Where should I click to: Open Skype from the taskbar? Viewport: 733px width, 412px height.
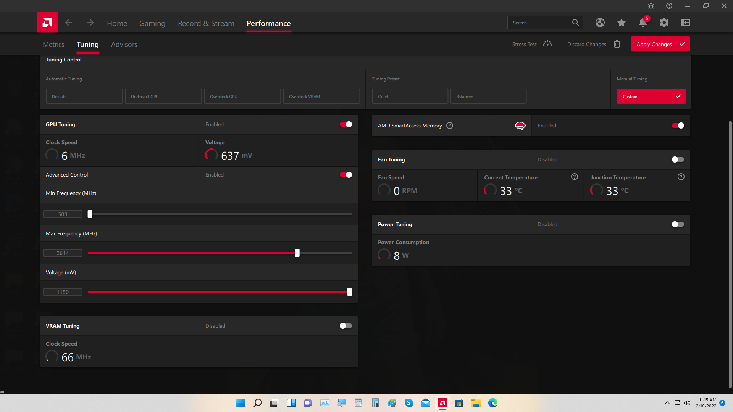point(409,403)
